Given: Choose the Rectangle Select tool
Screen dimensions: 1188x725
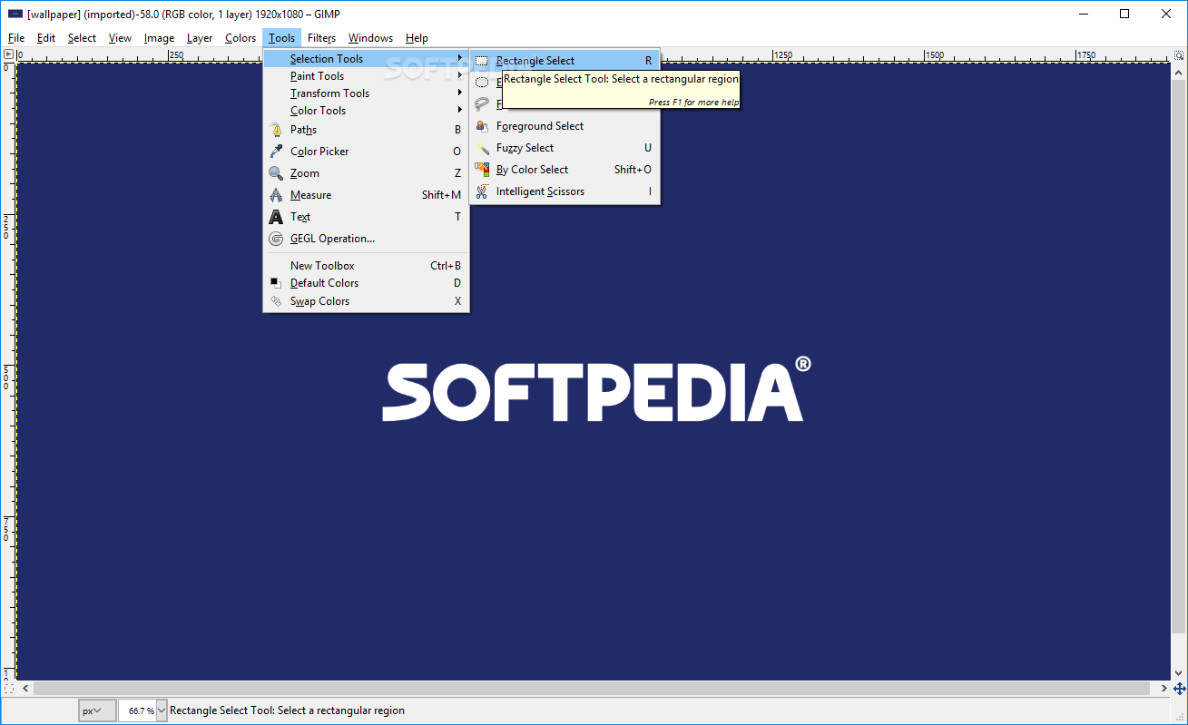Looking at the screenshot, I should click(x=565, y=61).
